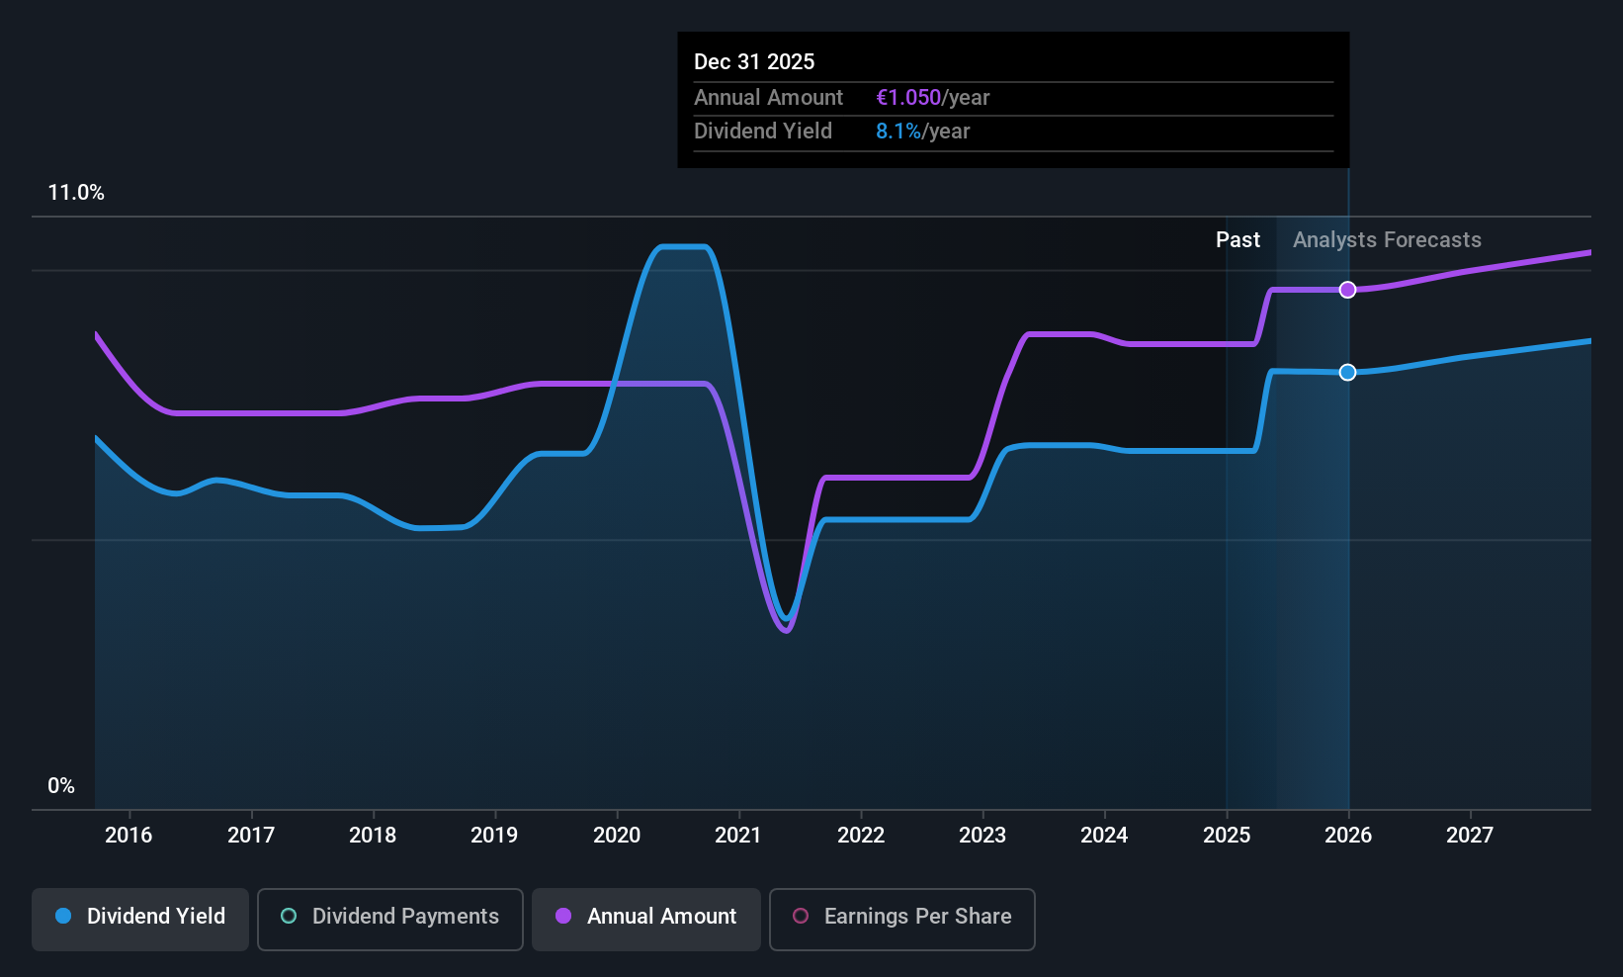Click the 2021 x-axis label
This screenshot has height=977, width=1623.
(x=738, y=835)
